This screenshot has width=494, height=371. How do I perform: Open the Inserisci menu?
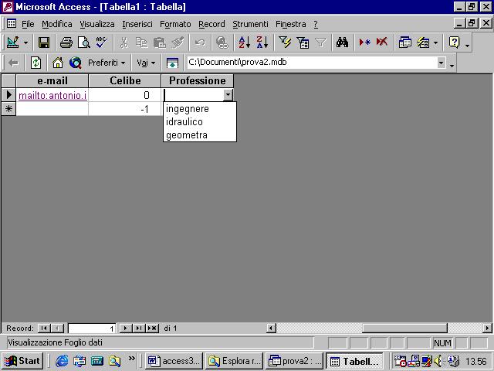[x=137, y=24]
